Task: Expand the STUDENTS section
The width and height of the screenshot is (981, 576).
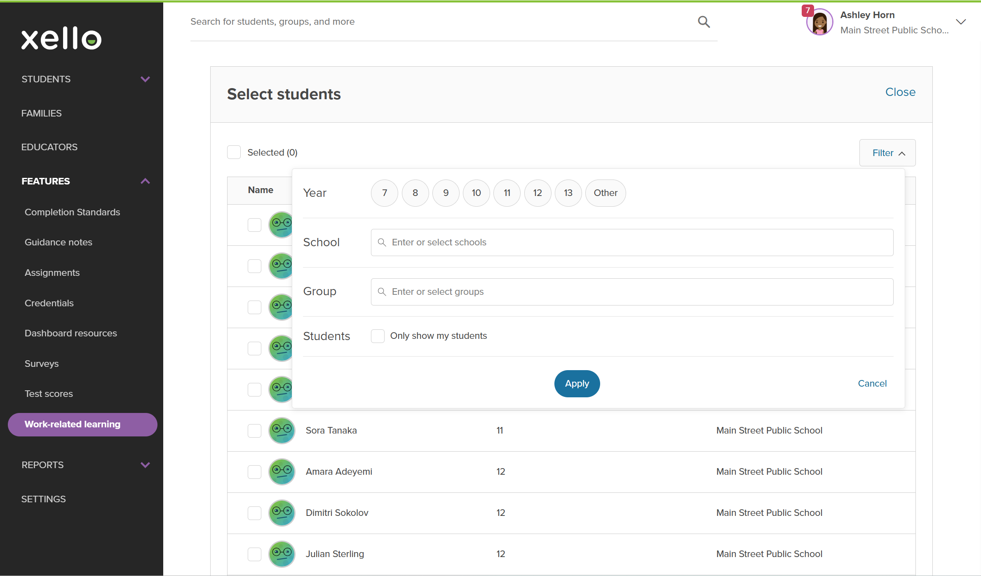Action: coord(145,79)
